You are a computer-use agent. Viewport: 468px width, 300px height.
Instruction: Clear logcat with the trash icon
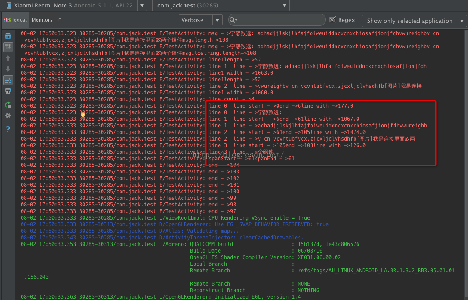(x=8, y=36)
